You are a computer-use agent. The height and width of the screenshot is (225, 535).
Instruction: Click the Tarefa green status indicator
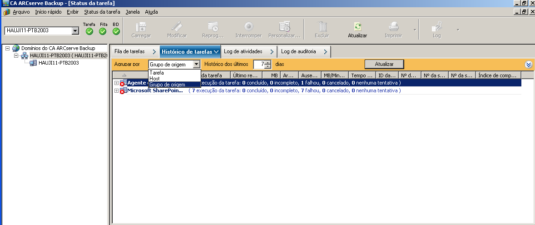[x=89, y=31]
